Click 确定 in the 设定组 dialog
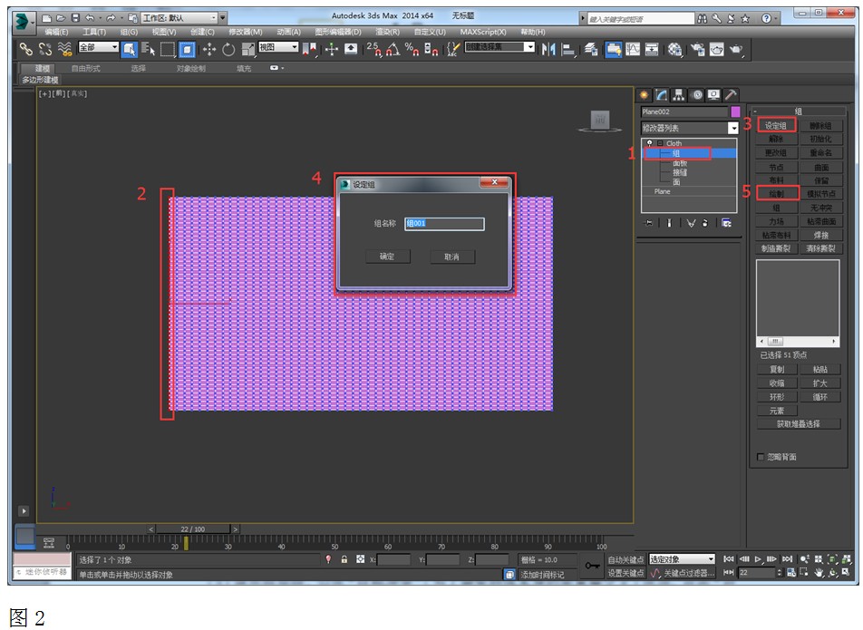Viewport: 863px width, 630px height. [x=387, y=257]
